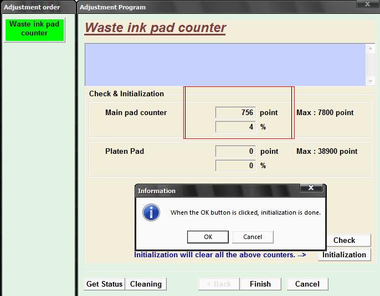Viewport: 380px width, 296px height.
Task: Click Get Status button
Action: pos(104,284)
